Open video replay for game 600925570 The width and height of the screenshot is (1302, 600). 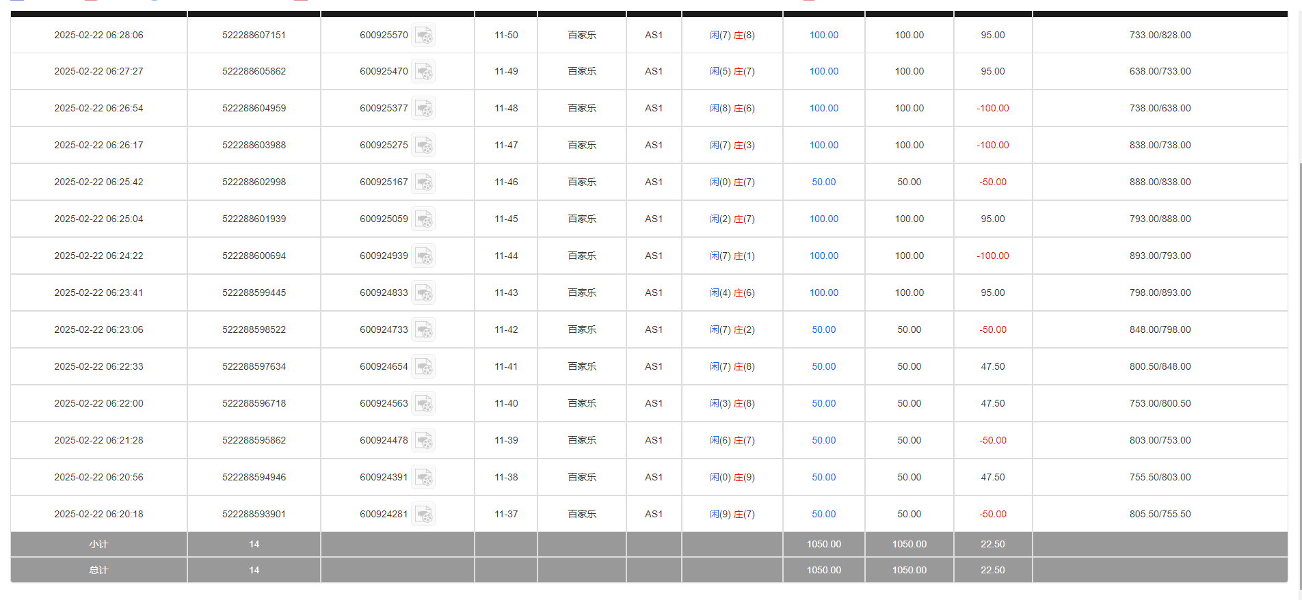pyautogui.click(x=424, y=36)
